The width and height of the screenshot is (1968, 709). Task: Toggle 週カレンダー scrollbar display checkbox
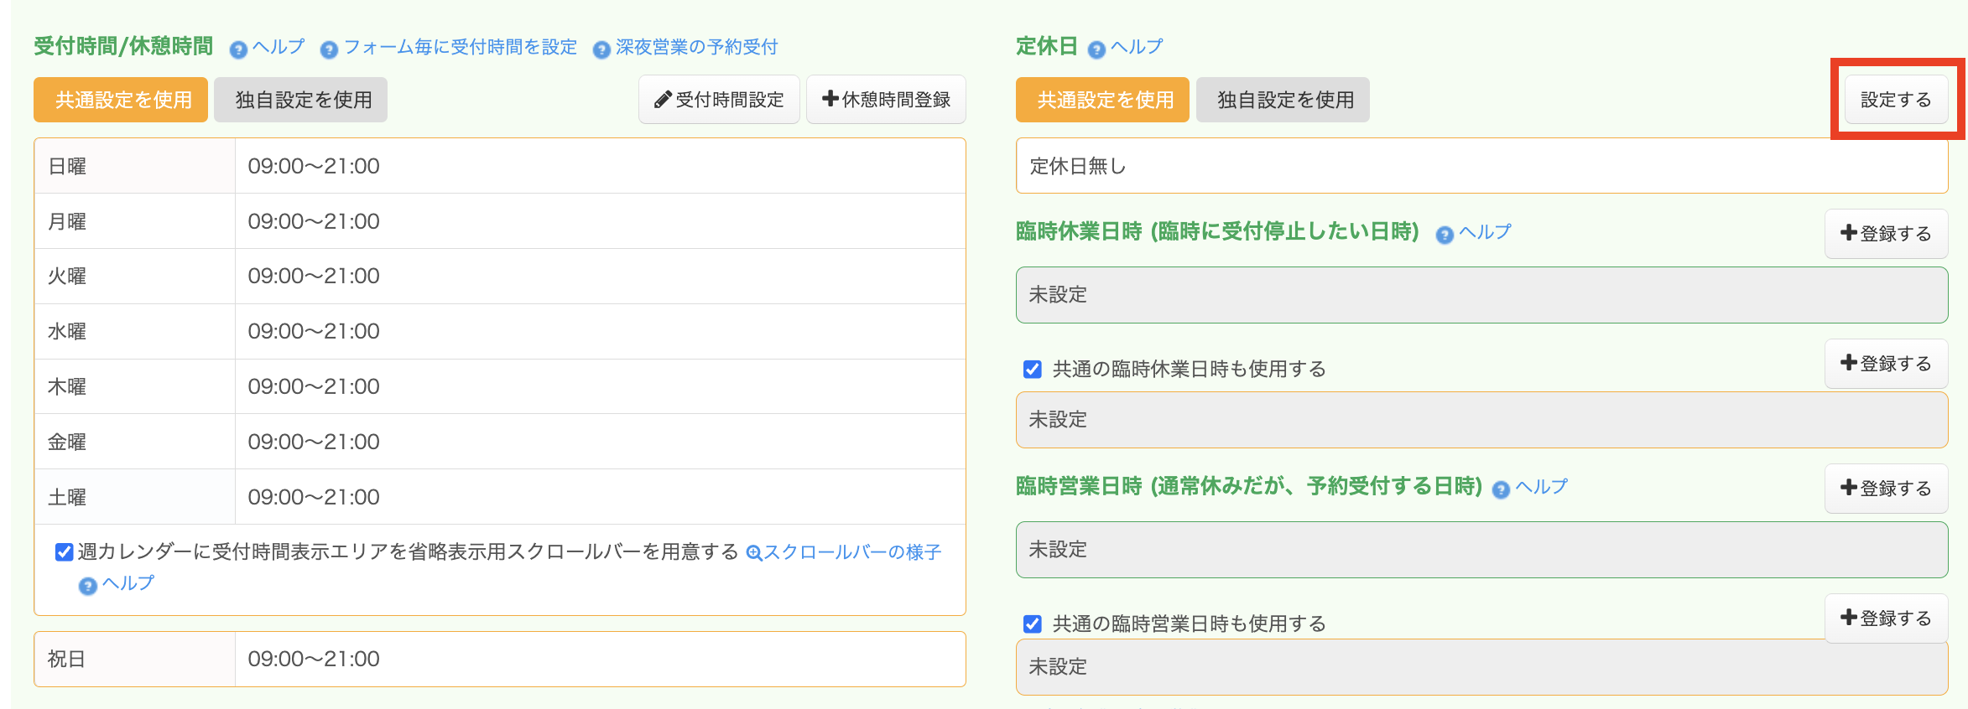click(x=65, y=552)
